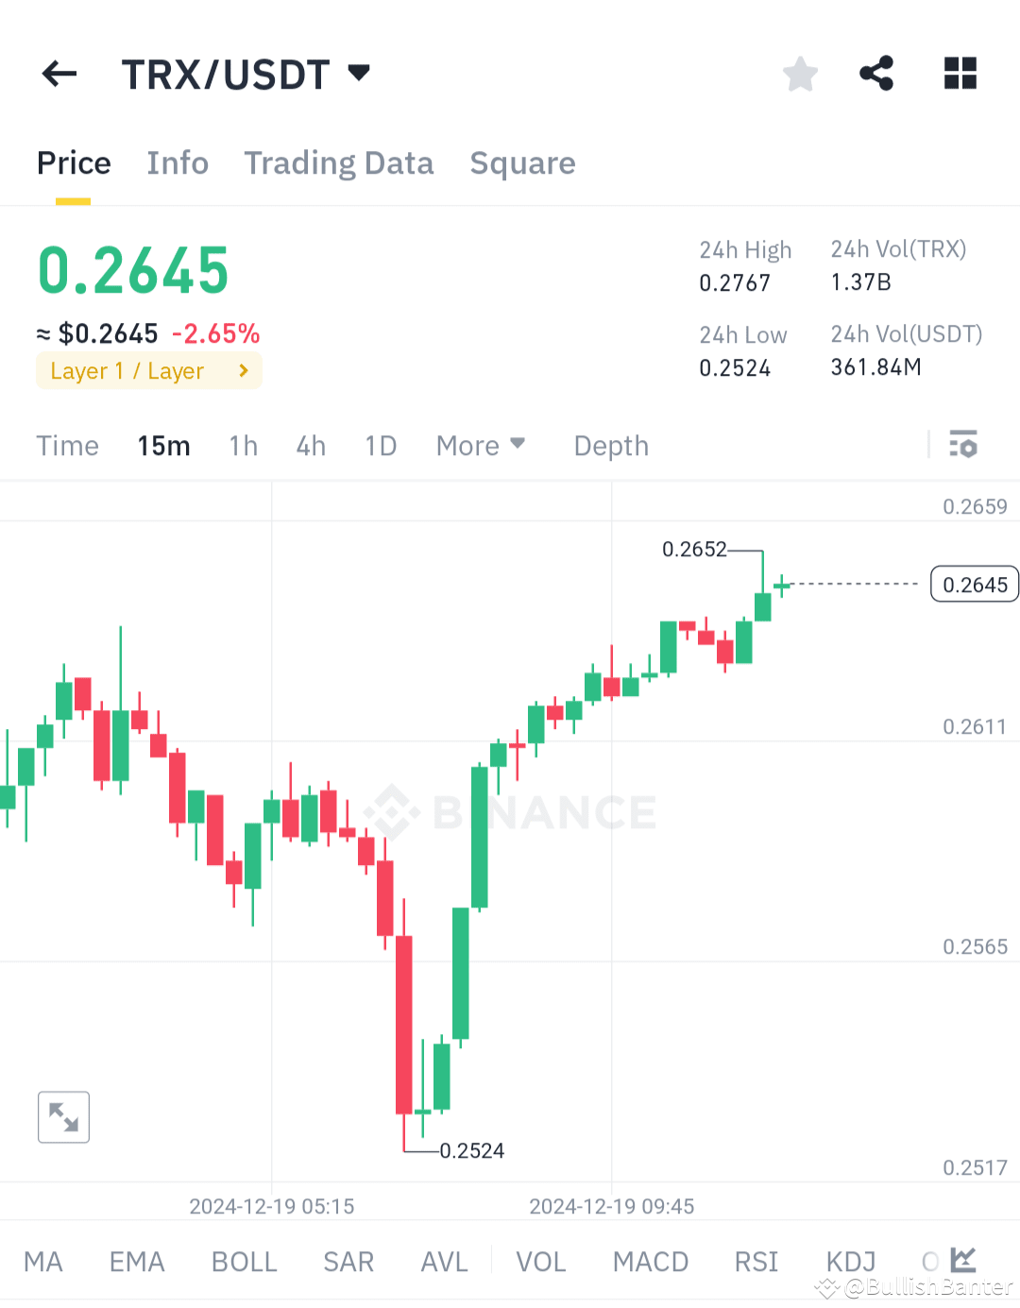
Task: Open chart indicator settings icon
Action: [963, 444]
